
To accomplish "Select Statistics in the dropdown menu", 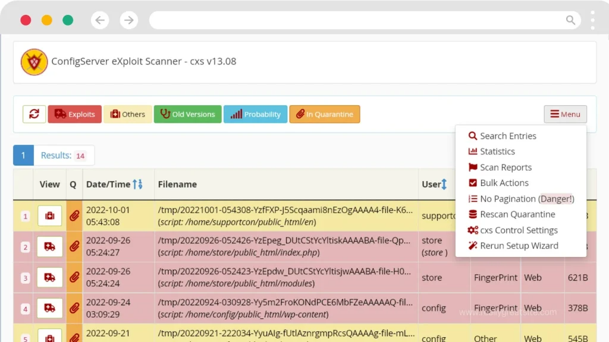I will tap(497, 151).
